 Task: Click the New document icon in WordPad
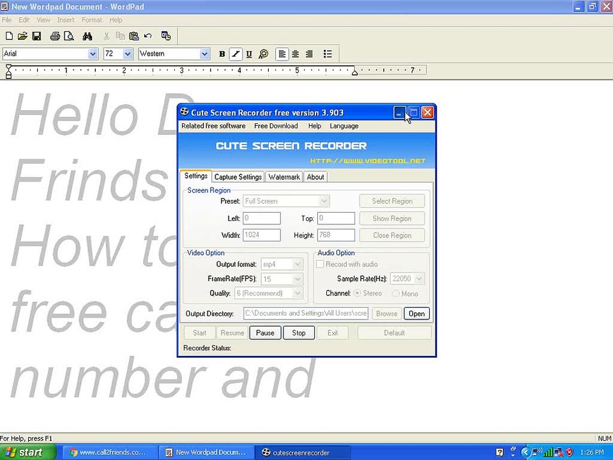(x=9, y=36)
